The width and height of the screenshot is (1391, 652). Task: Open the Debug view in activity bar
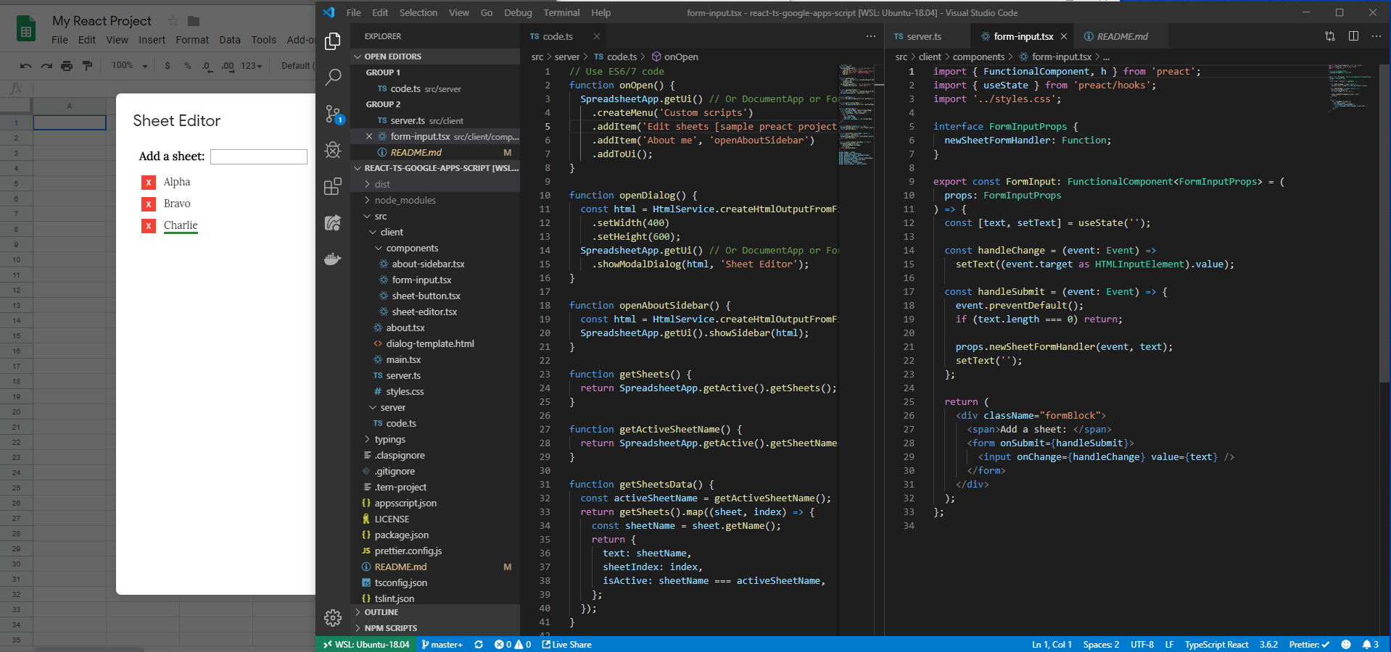point(333,150)
